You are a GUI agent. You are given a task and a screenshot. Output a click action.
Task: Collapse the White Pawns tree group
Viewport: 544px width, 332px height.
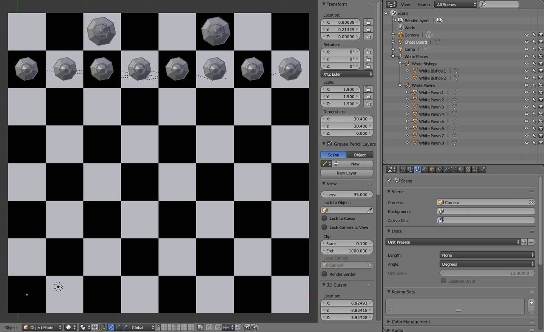coord(400,85)
